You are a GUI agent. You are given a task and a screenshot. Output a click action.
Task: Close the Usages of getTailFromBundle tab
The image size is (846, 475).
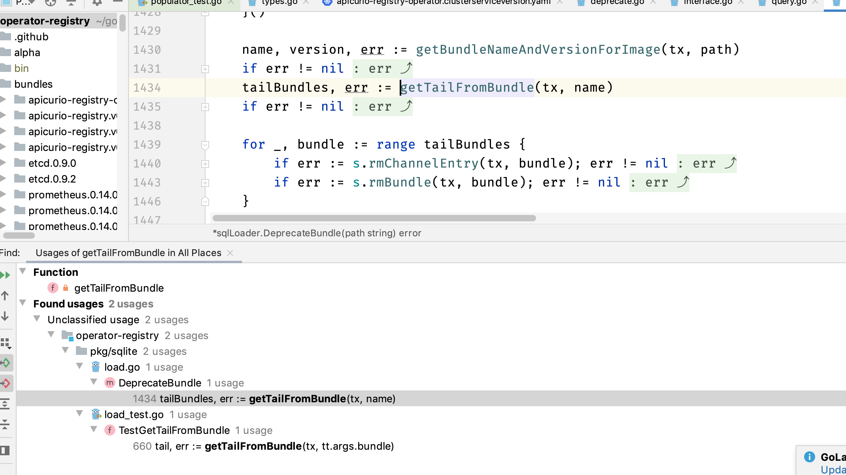[230, 253]
